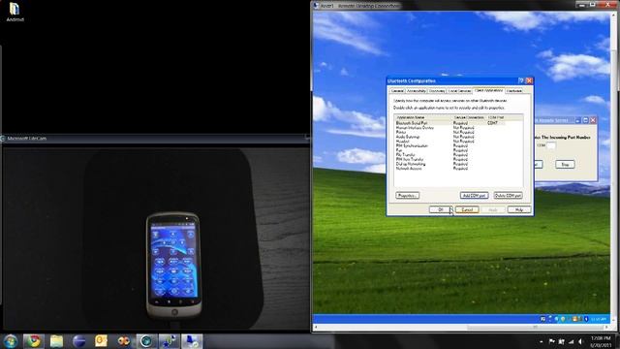Click the Bluetooth icon in XP system tray
Viewport: 620px width, 349px height.
pyautogui.click(x=586, y=319)
